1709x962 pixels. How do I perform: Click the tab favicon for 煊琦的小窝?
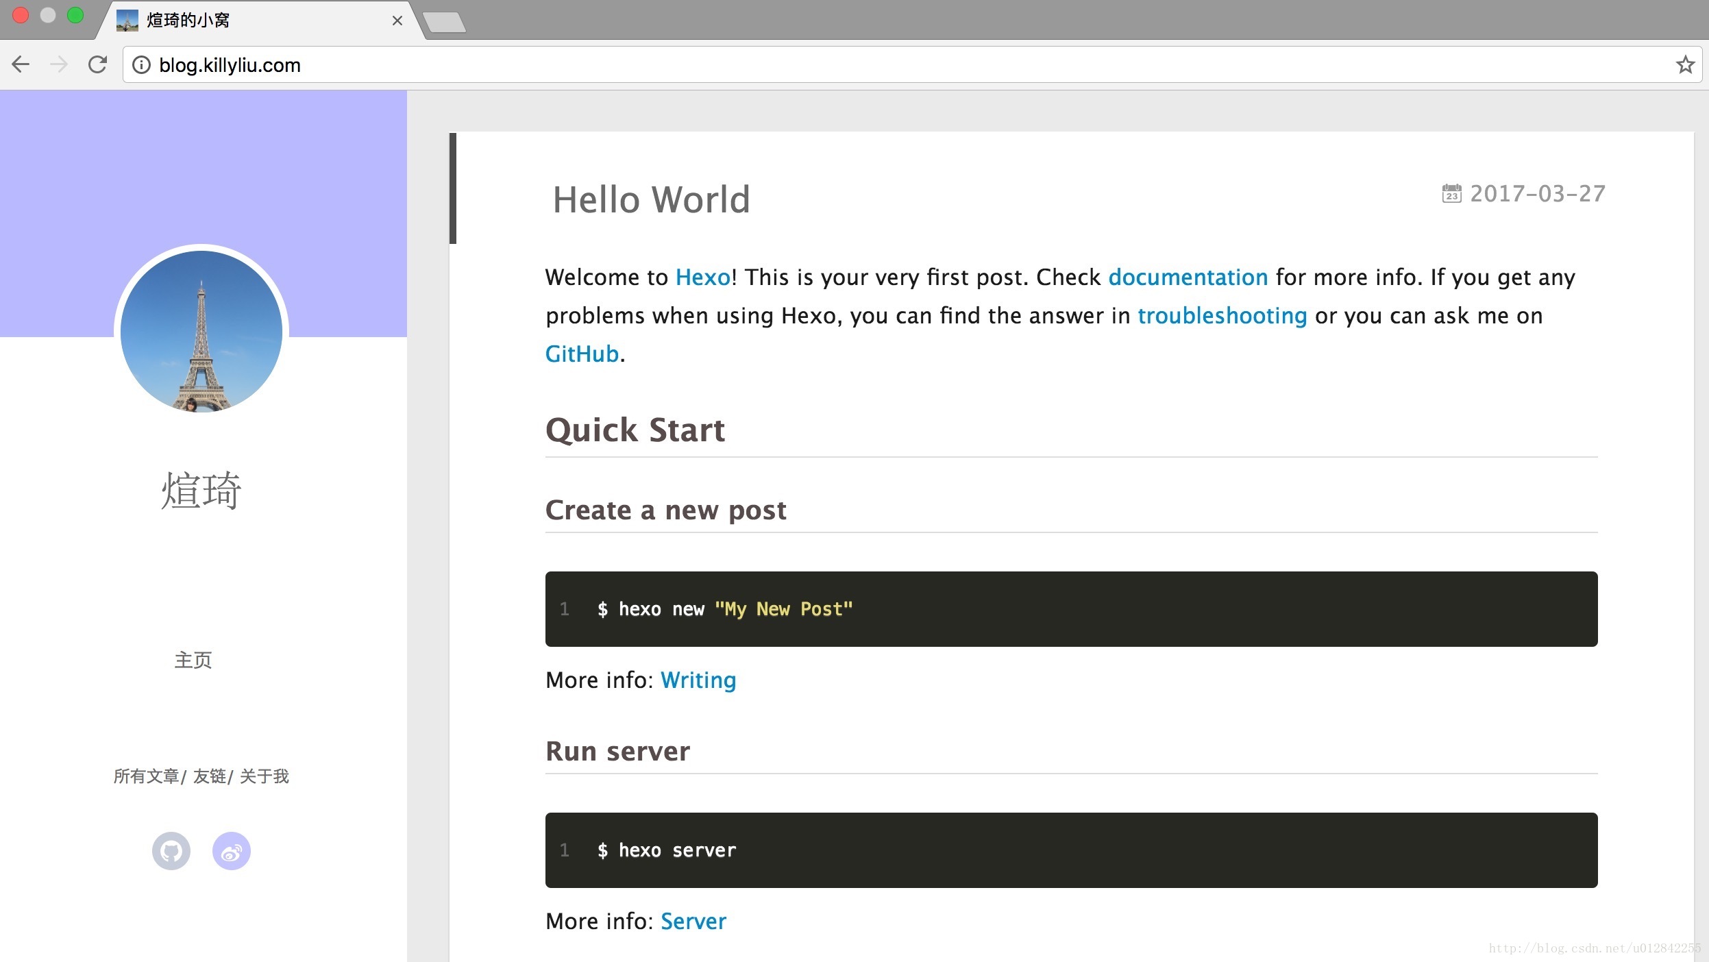[x=127, y=21]
